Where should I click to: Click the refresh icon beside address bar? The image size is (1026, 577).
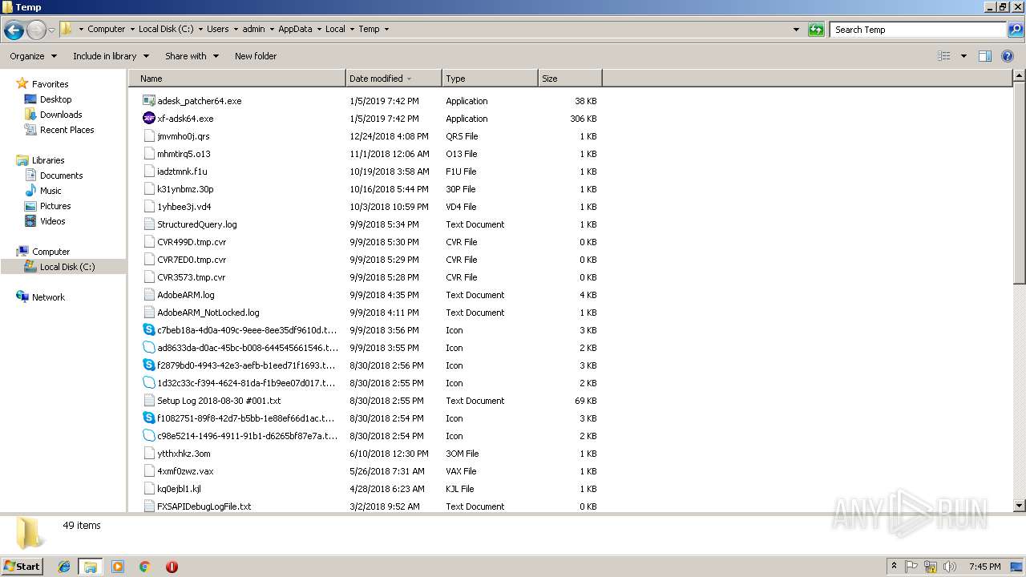tap(816, 30)
